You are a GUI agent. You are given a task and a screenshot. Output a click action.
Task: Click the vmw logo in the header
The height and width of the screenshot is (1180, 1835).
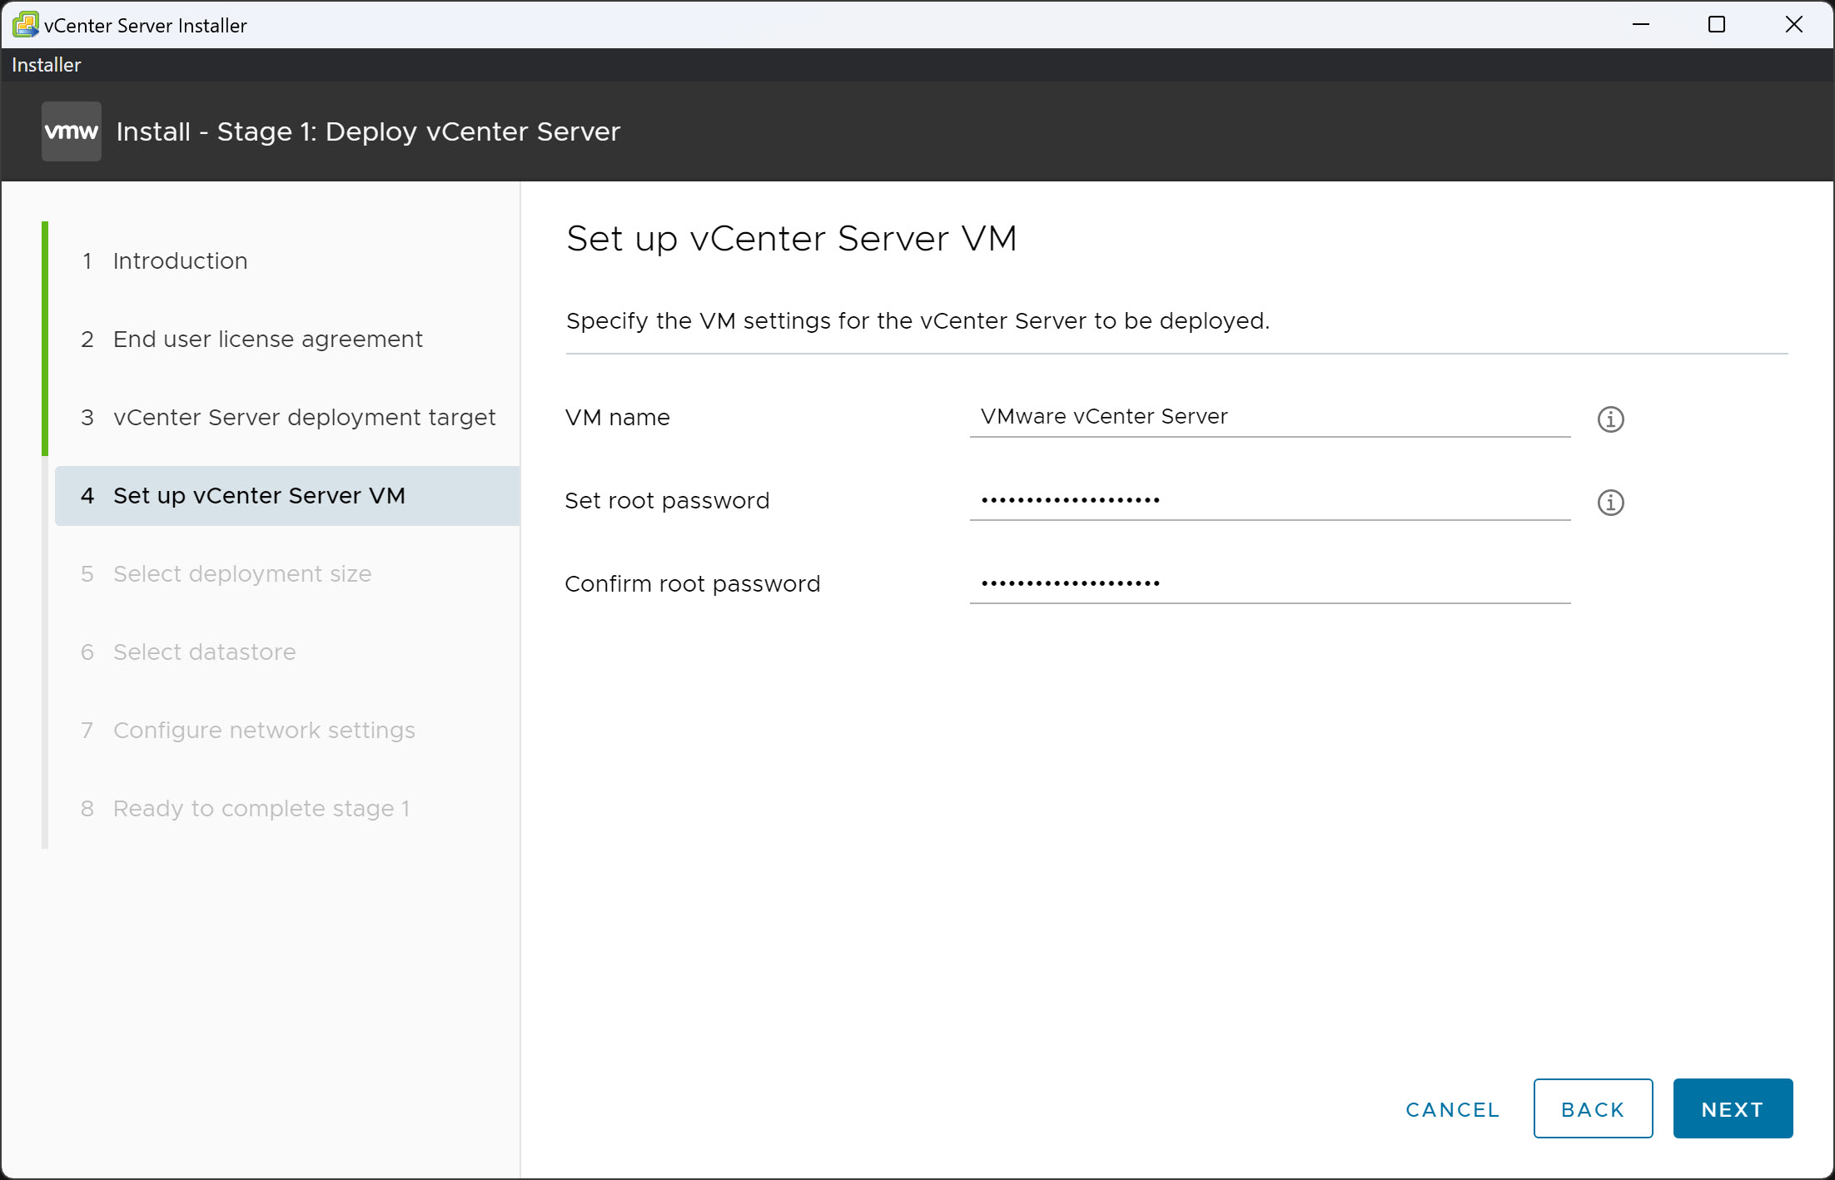coord(71,131)
